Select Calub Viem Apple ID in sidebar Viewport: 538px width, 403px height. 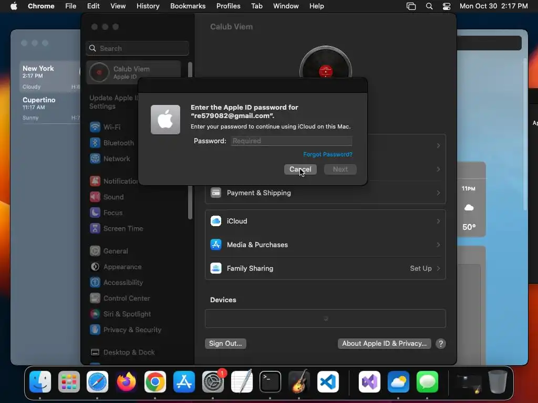(133, 72)
